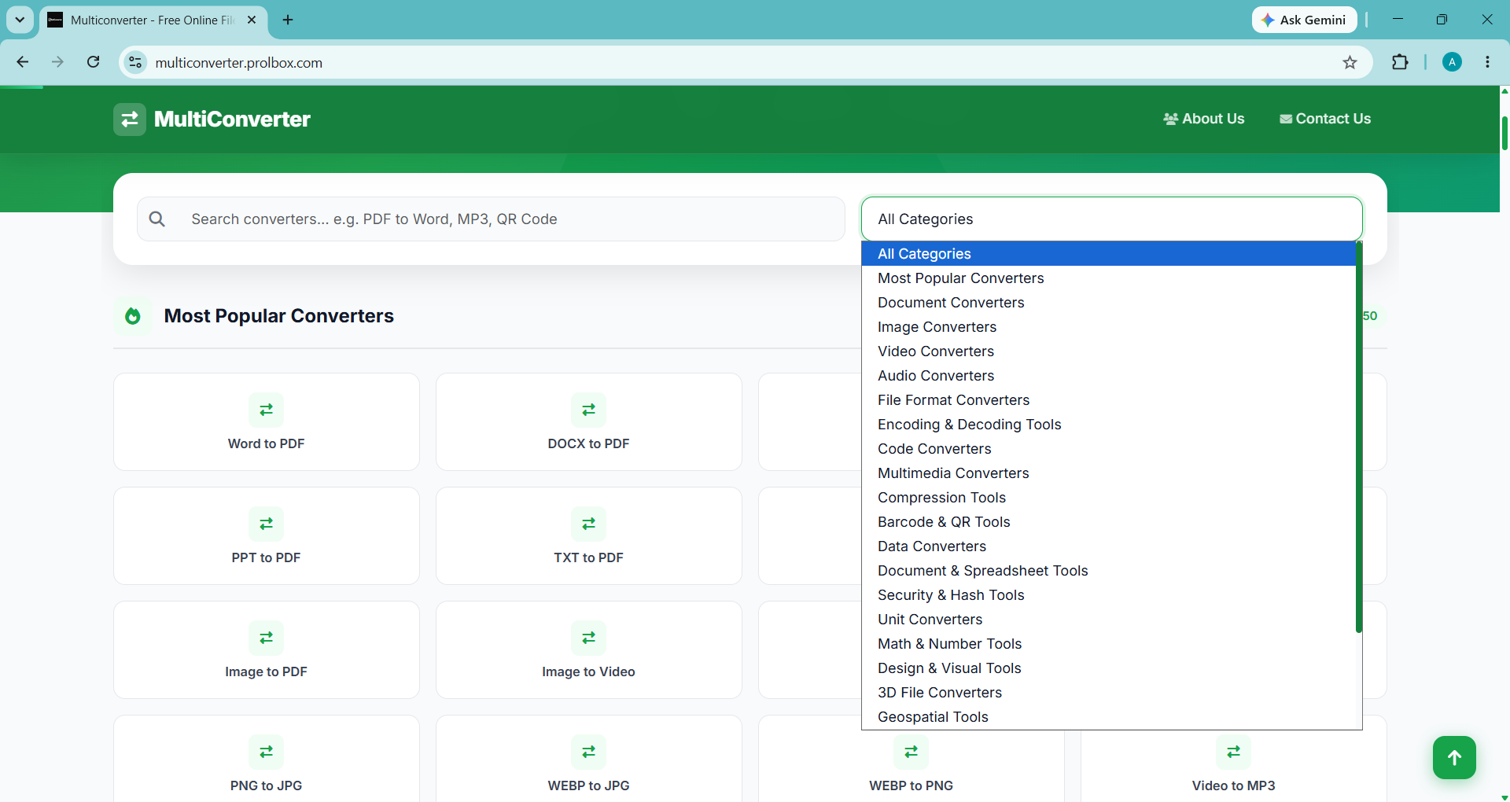The width and height of the screenshot is (1510, 802).
Task: Open the Word to PDF converter
Action: pyautogui.click(x=267, y=421)
